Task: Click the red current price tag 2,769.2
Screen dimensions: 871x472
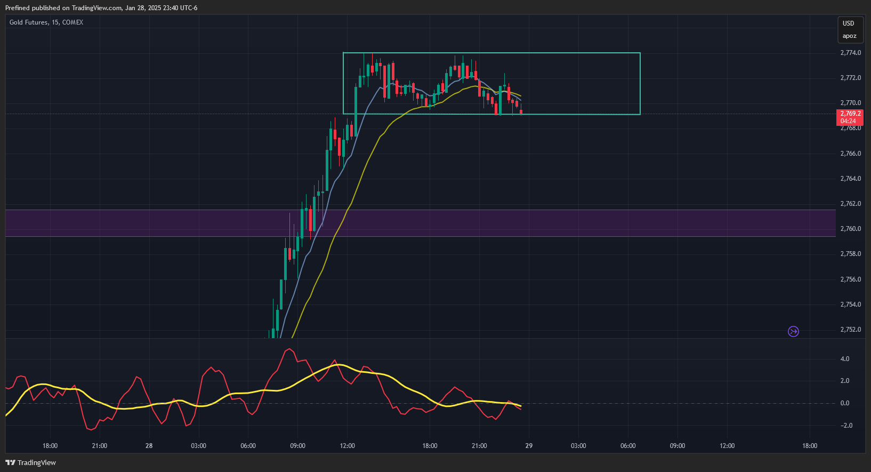Action: (850, 117)
